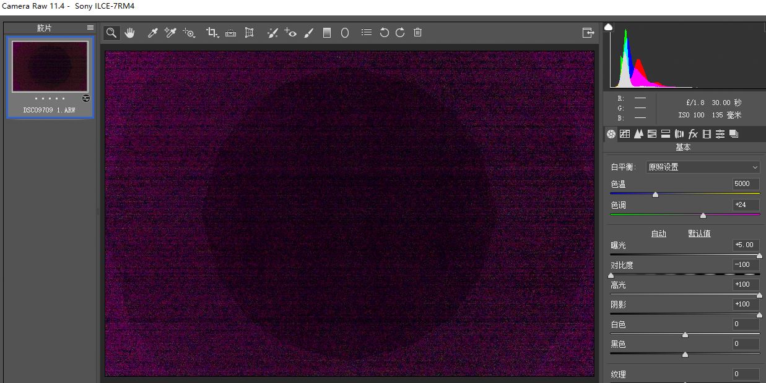Open Camera Raw preferences list icon
Screen dimensions: 766x383
pos(367,32)
